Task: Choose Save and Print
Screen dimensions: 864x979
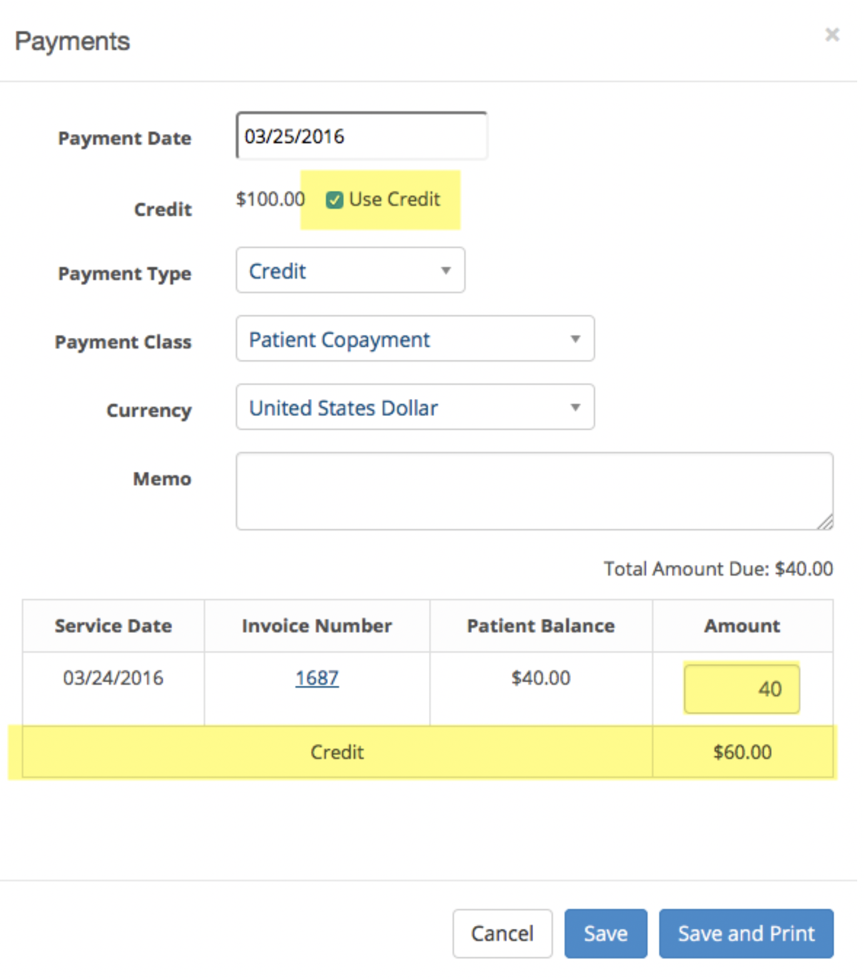Action: [746, 933]
